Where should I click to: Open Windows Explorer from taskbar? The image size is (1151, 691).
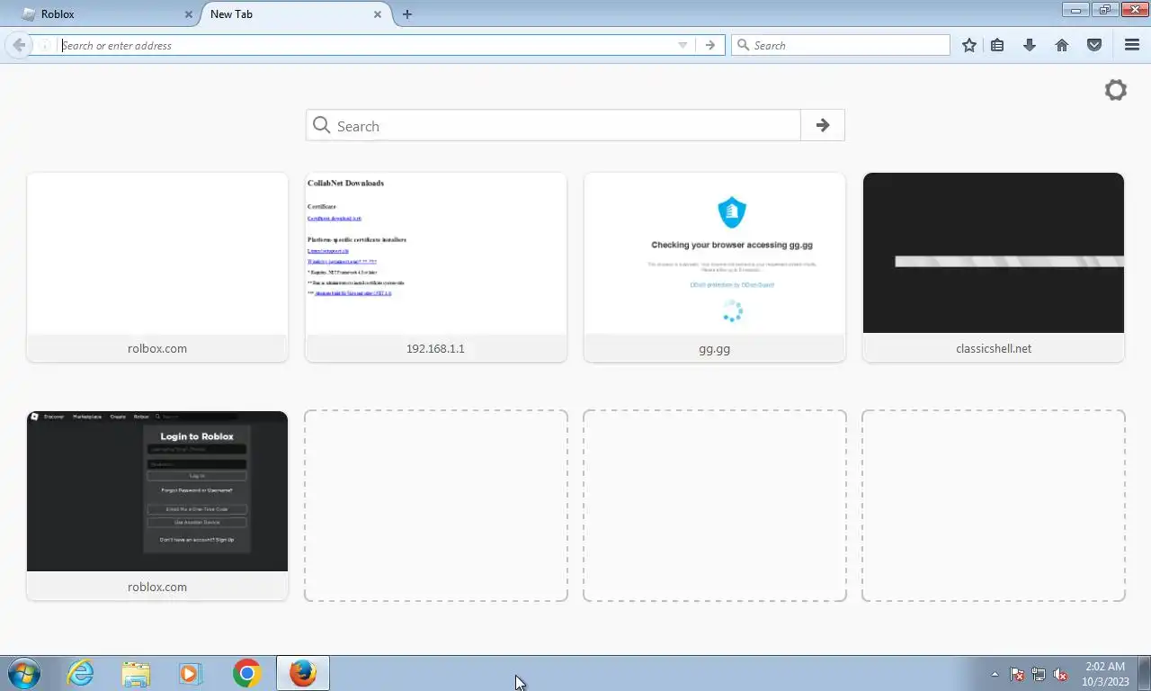click(x=136, y=673)
